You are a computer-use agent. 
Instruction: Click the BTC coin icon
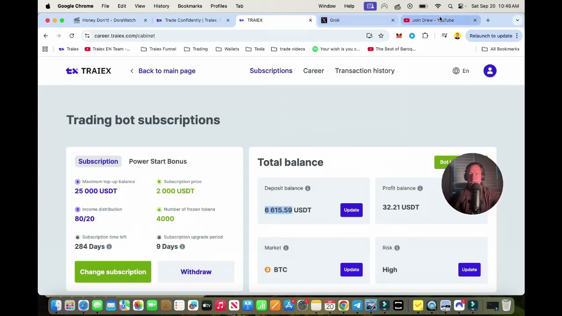click(x=267, y=269)
